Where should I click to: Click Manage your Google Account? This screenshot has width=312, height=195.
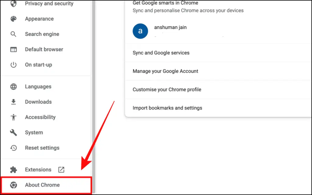pos(218,71)
